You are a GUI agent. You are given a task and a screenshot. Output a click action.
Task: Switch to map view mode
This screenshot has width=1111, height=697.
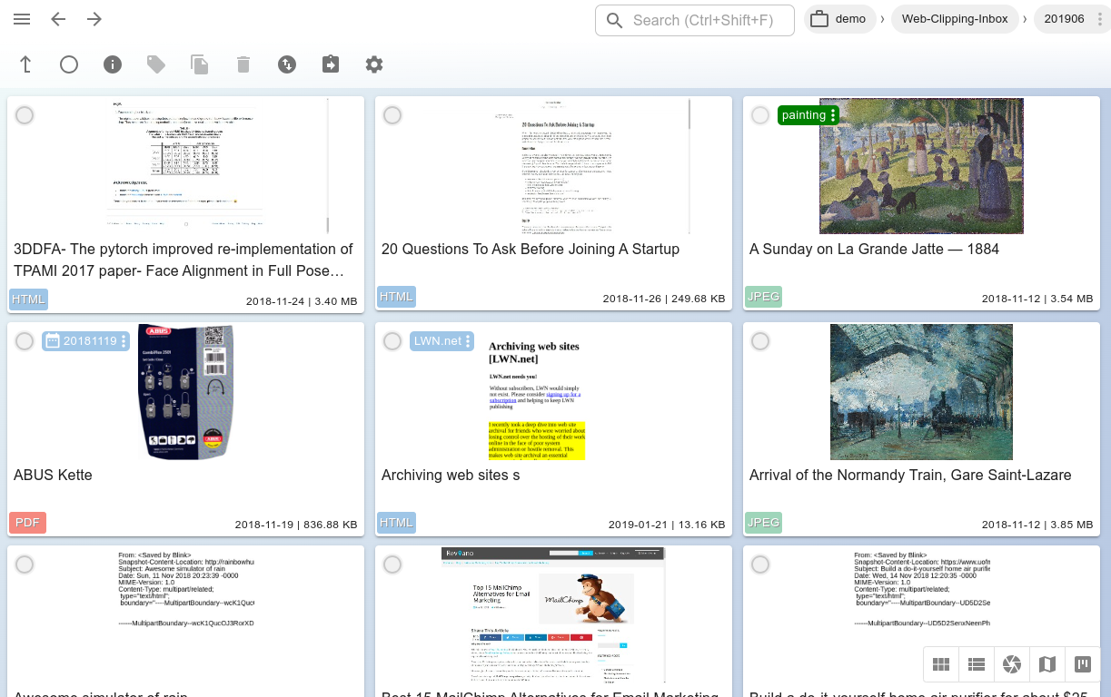click(x=1047, y=664)
